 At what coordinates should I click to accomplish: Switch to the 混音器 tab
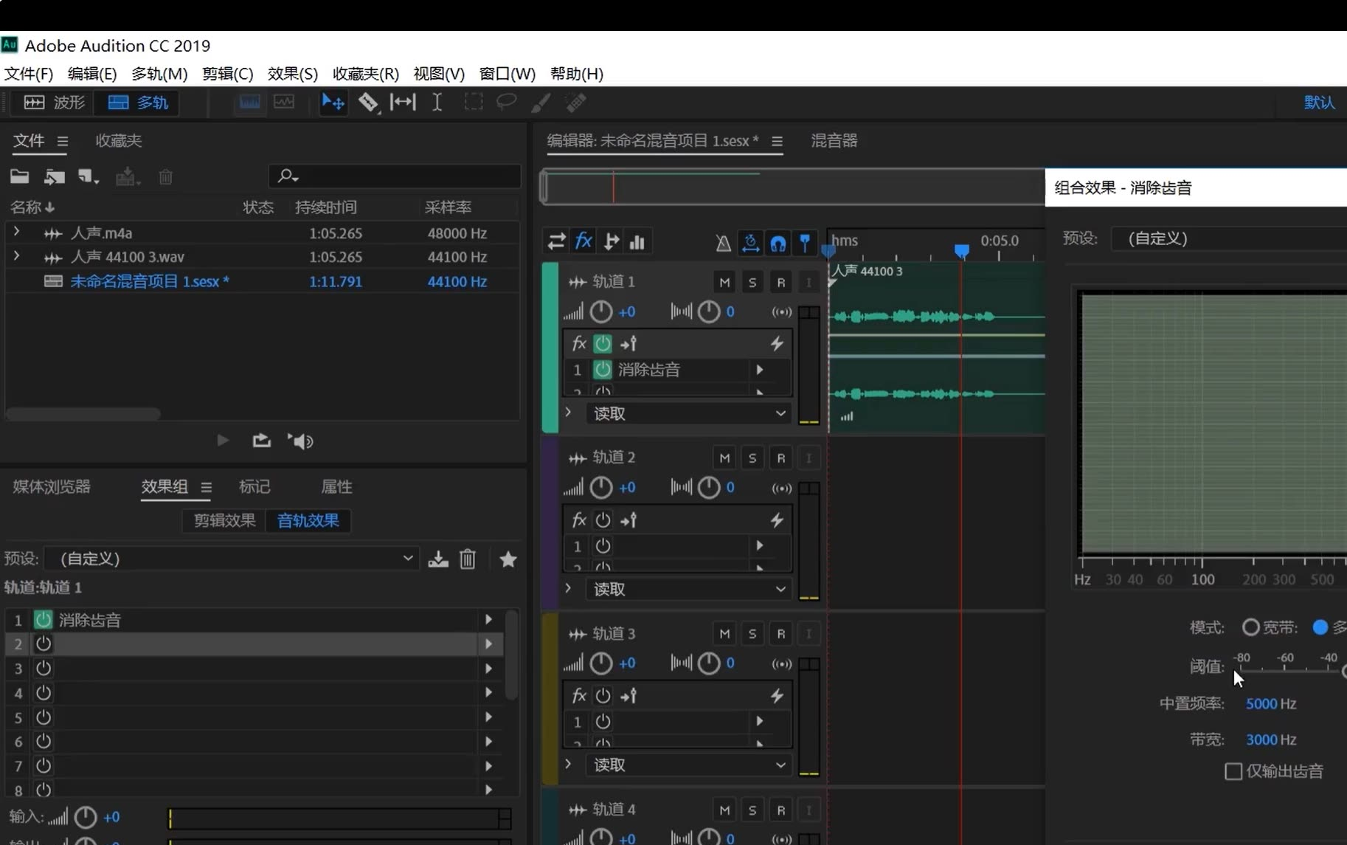[833, 141]
